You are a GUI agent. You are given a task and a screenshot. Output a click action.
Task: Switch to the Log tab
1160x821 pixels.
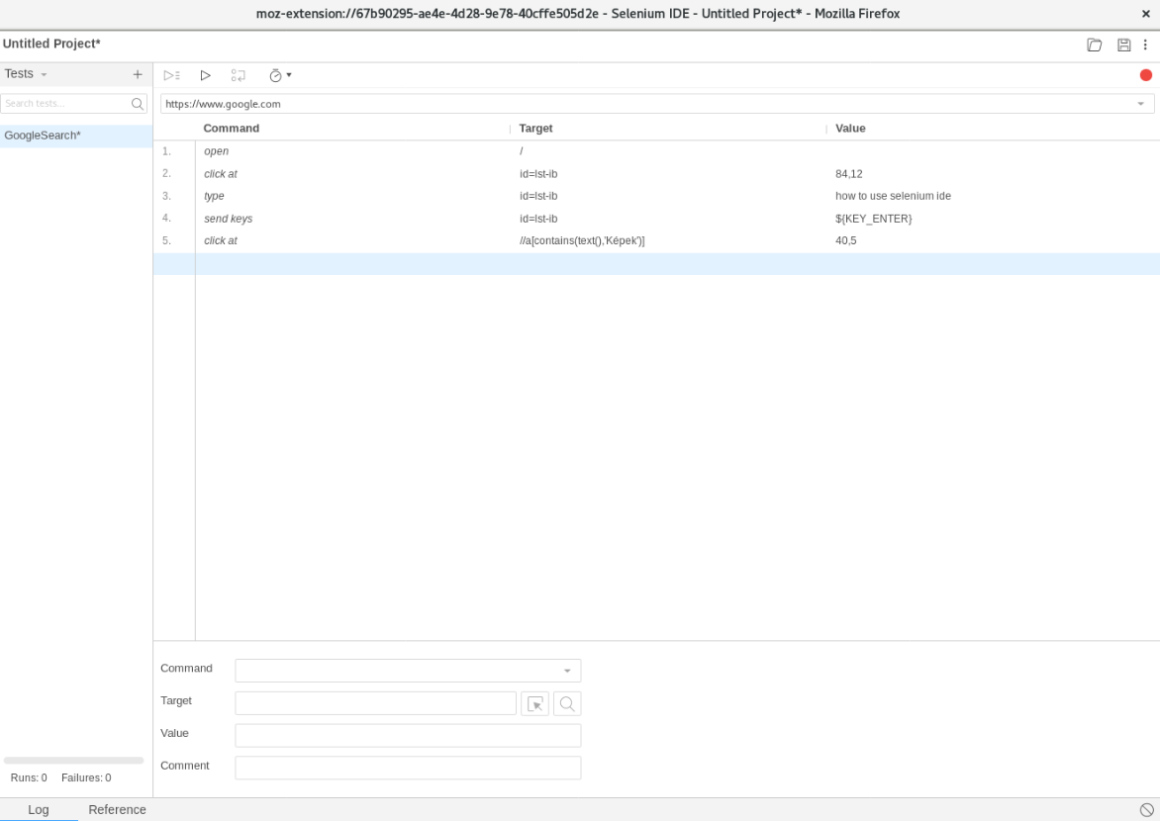tap(39, 809)
